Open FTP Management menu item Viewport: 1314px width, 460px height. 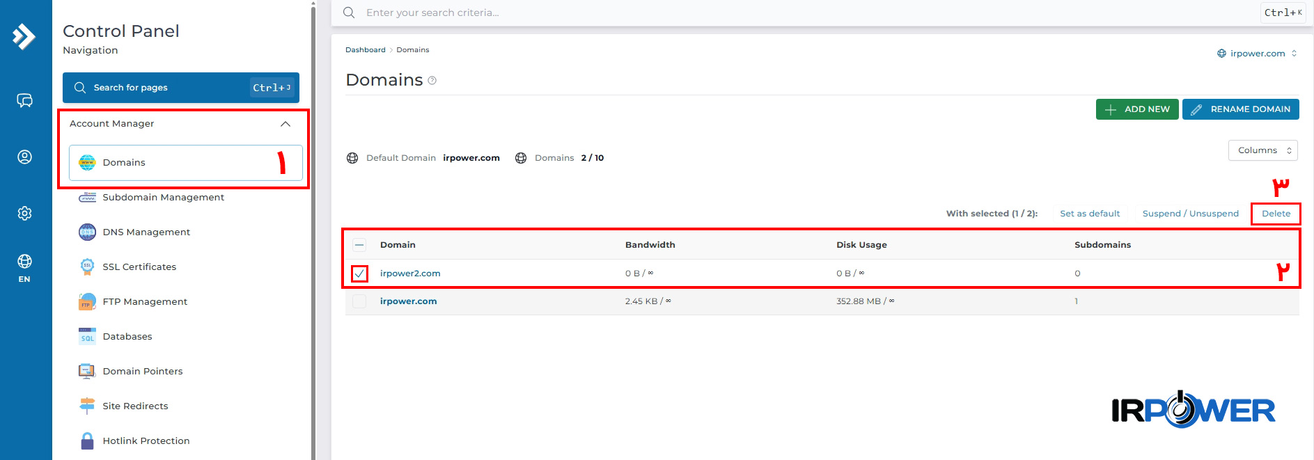[x=145, y=301]
